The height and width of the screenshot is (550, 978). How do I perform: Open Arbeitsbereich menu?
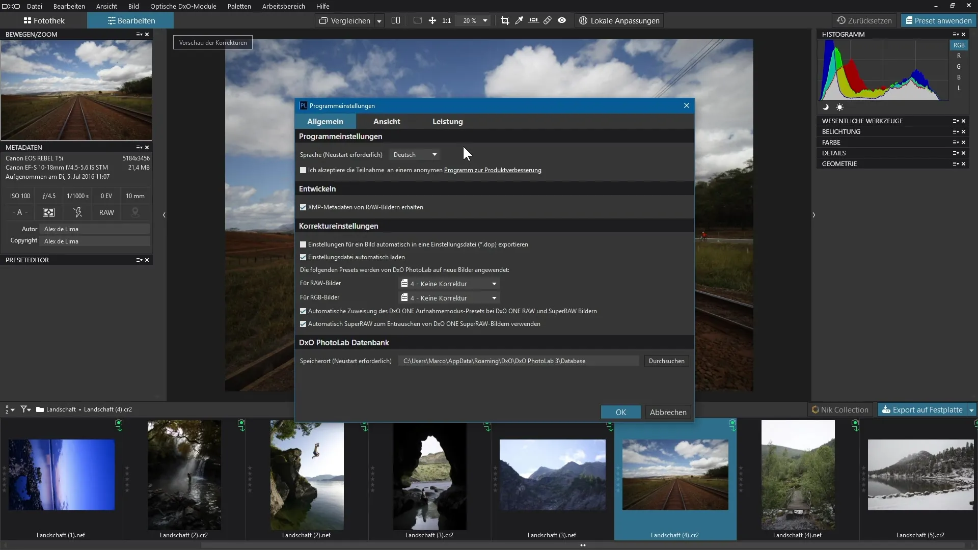pos(283,6)
